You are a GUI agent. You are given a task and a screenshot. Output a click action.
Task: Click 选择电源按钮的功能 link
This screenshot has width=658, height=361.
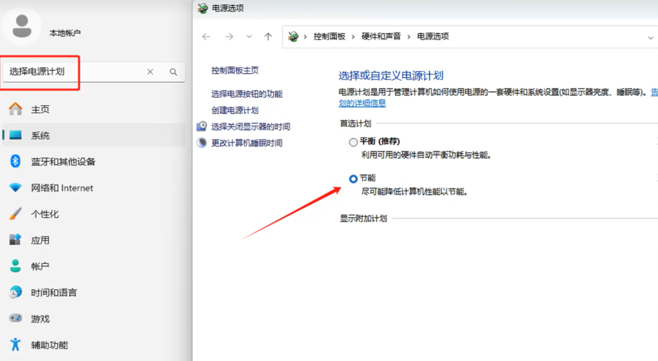(x=247, y=94)
